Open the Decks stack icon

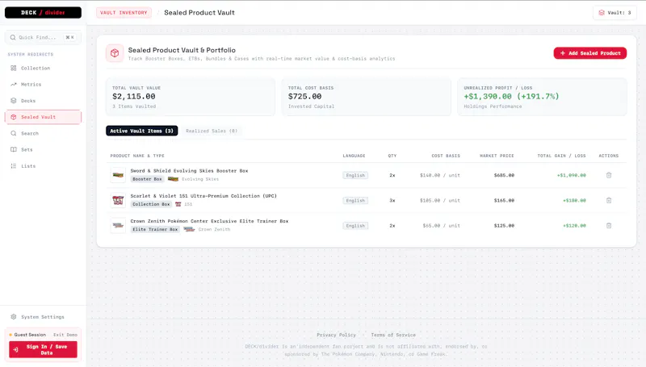pyautogui.click(x=14, y=100)
